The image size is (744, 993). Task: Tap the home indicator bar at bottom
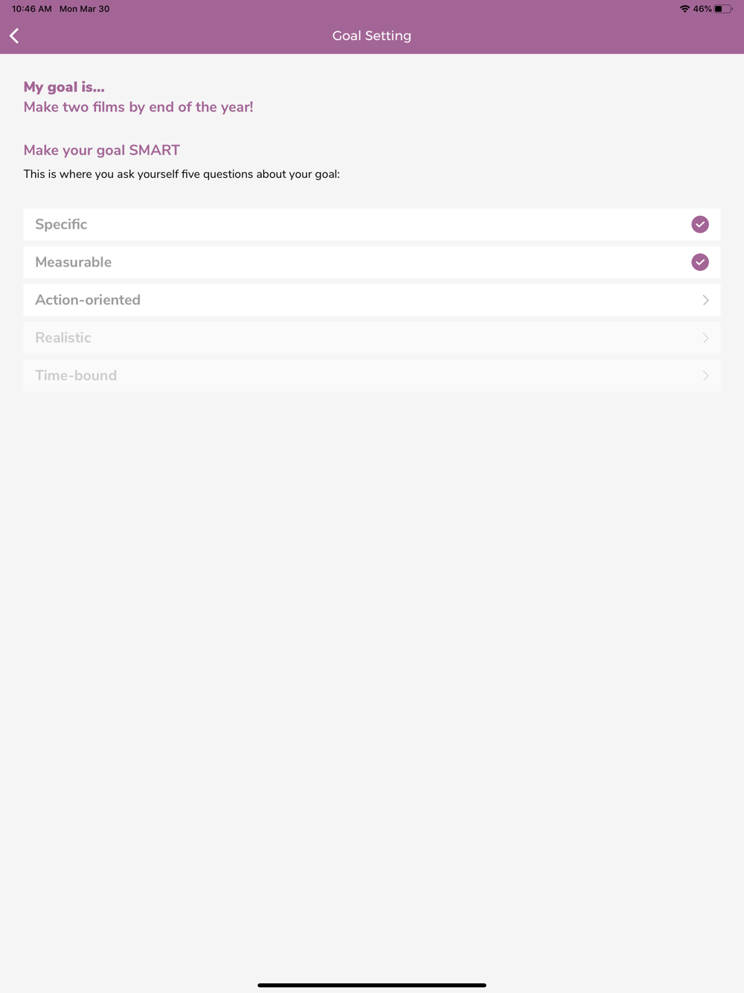point(372,985)
